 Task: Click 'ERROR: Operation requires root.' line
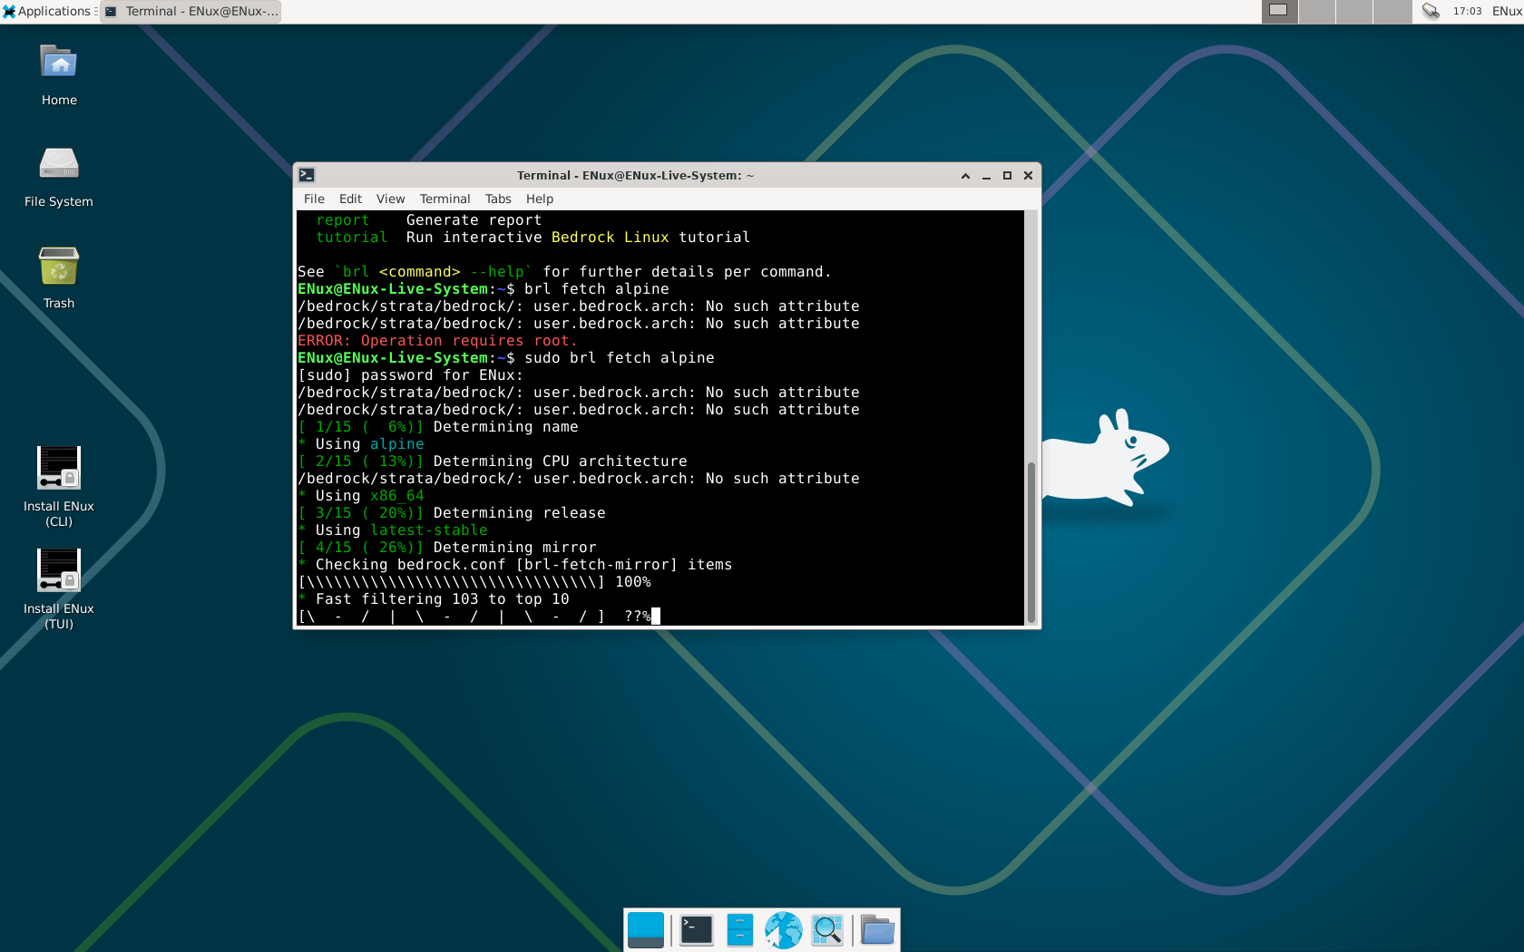(x=438, y=341)
